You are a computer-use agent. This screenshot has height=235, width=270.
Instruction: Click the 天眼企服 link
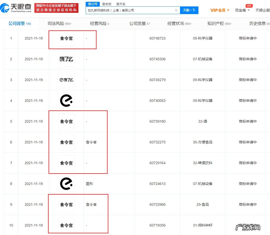(263, 10)
